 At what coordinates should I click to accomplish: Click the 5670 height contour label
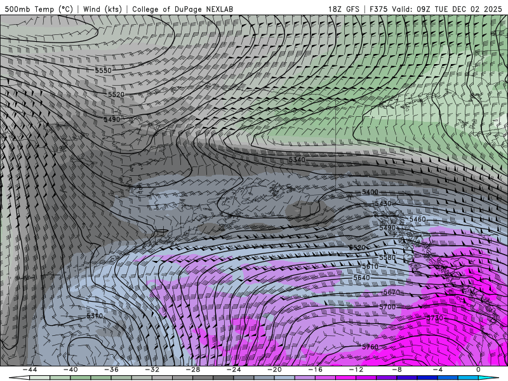point(392,292)
